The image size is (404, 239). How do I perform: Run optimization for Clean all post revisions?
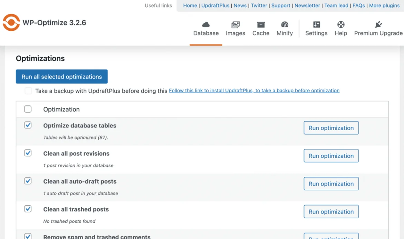[x=331, y=156]
